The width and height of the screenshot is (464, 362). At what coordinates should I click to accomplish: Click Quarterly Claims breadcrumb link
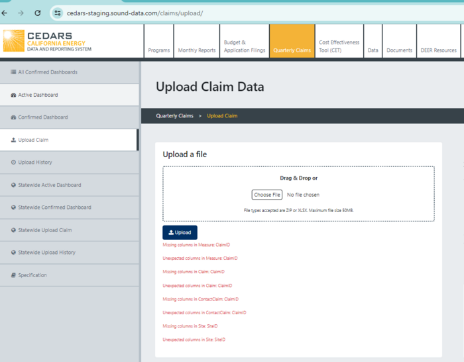pos(174,116)
